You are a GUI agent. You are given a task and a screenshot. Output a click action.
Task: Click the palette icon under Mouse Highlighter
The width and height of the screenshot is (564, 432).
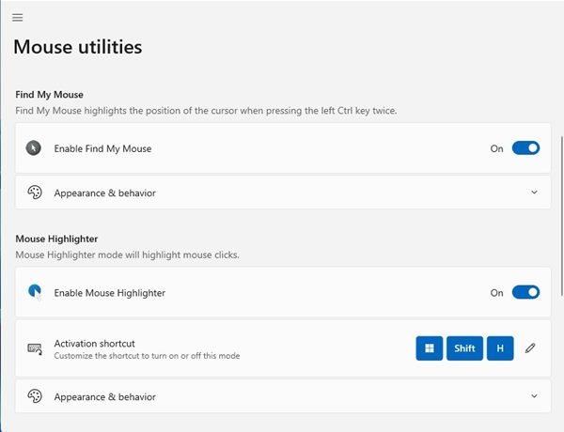pos(34,396)
